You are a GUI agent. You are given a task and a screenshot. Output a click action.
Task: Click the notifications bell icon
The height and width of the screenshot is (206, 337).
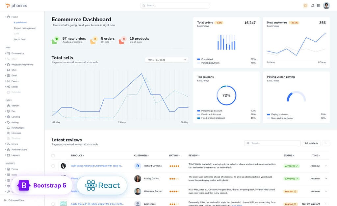coord(313,6)
